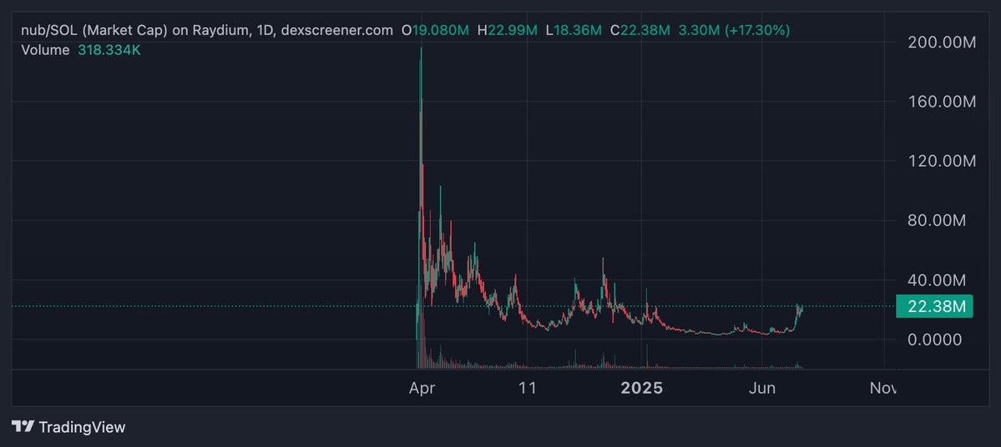Click the change value 3.30M (+17.30%)

[x=734, y=30]
